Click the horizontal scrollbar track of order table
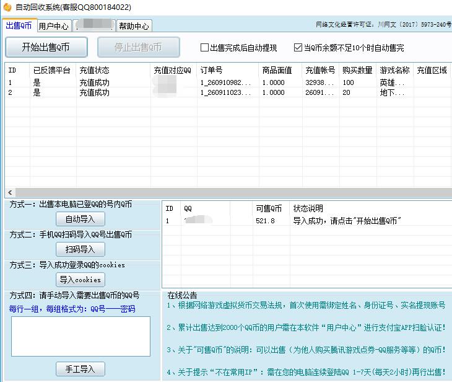 [233, 192]
